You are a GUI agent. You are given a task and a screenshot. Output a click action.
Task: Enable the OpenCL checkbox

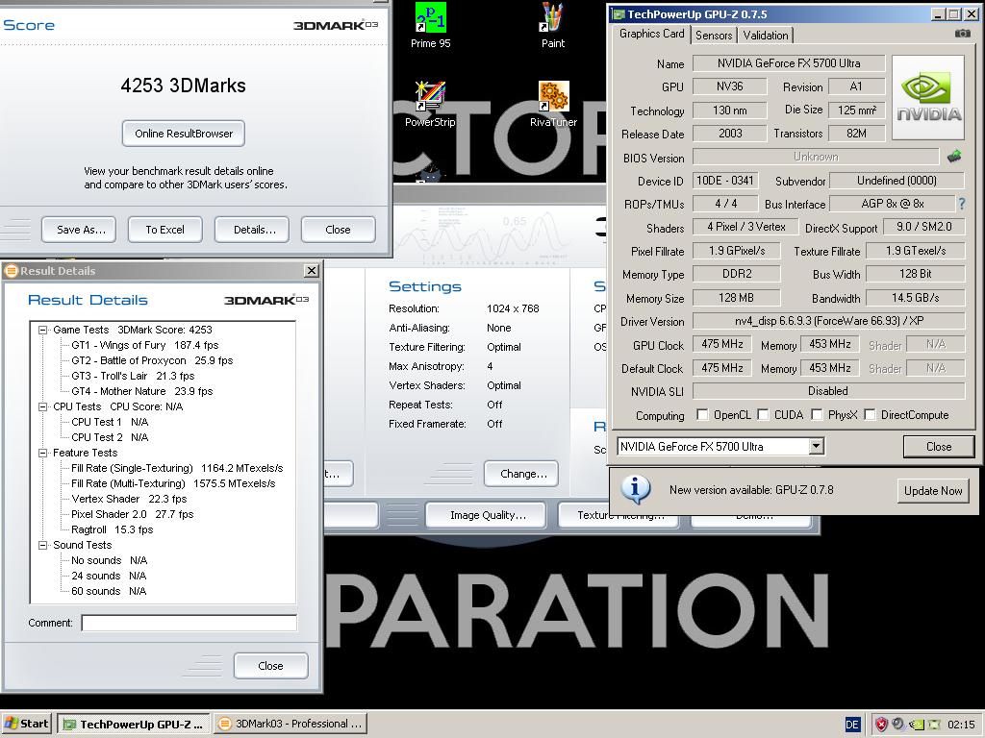(702, 414)
